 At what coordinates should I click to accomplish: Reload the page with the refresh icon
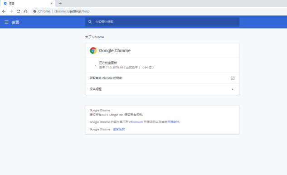point(18,11)
